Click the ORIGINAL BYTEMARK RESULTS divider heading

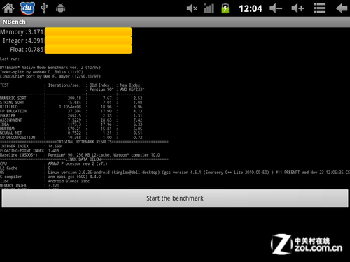(x=84, y=142)
